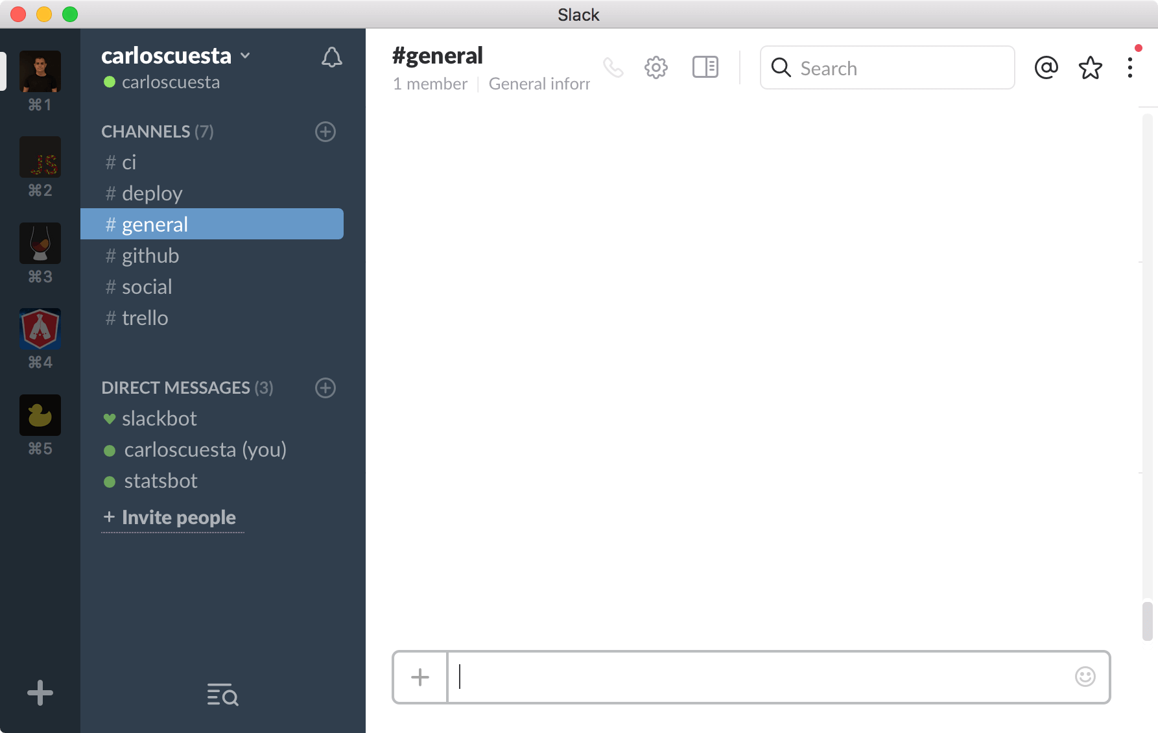The image size is (1158, 733).
Task: Click the message pane scrollbar thumb
Action: [x=1148, y=621]
